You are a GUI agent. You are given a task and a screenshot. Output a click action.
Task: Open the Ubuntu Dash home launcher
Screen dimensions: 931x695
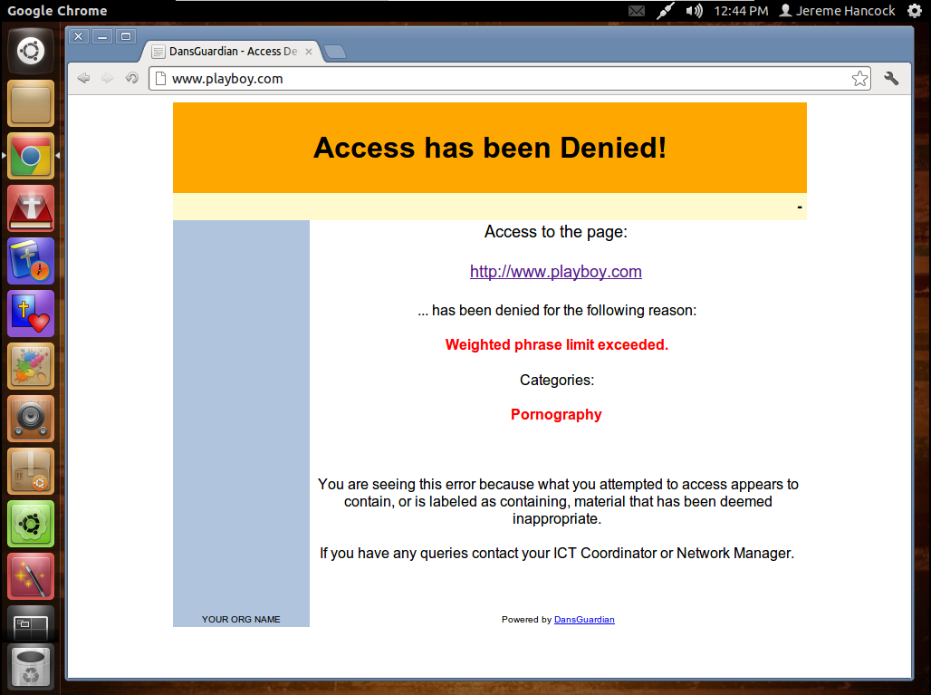tap(30, 51)
